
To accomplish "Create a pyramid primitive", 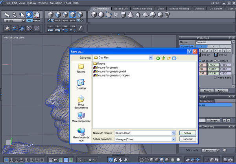I will [x=138, y=15].
